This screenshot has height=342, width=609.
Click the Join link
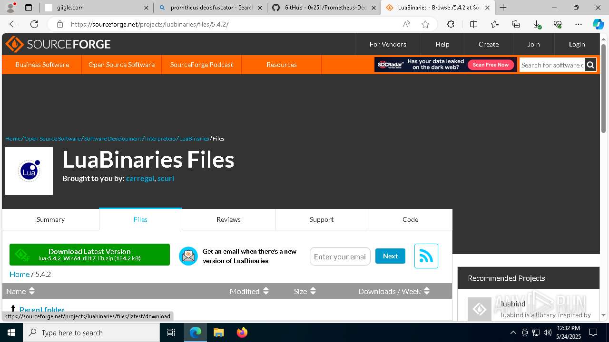(x=533, y=44)
